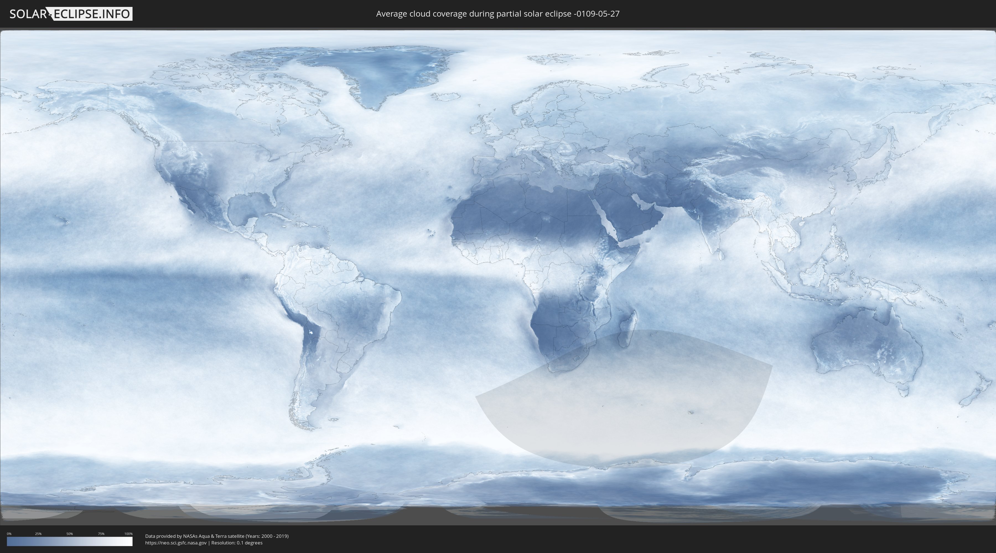Click the Resolution: 0.1 degrees text

click(237, 542)
